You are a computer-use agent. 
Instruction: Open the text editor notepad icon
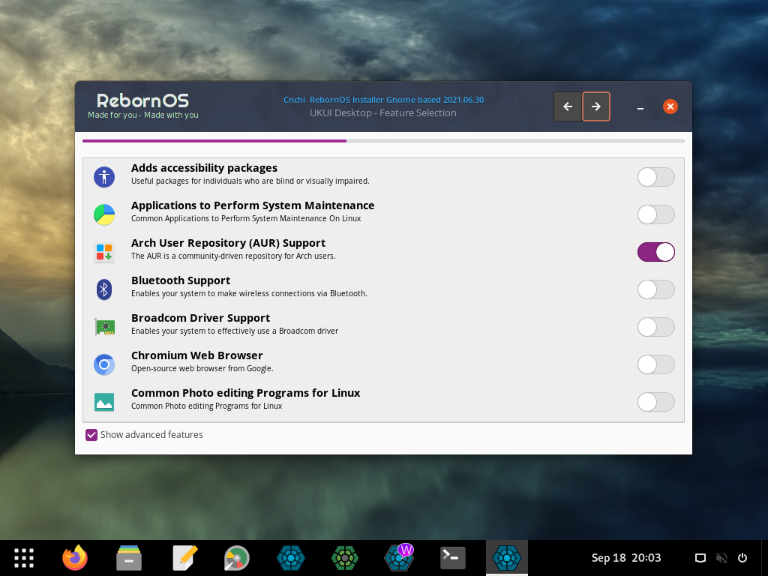[x=185, y=558]
